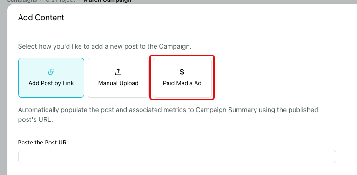Click the dollar sign icon
Image resolution: width=357 pixels, height=175 pixels.
[x=182, y=72]
